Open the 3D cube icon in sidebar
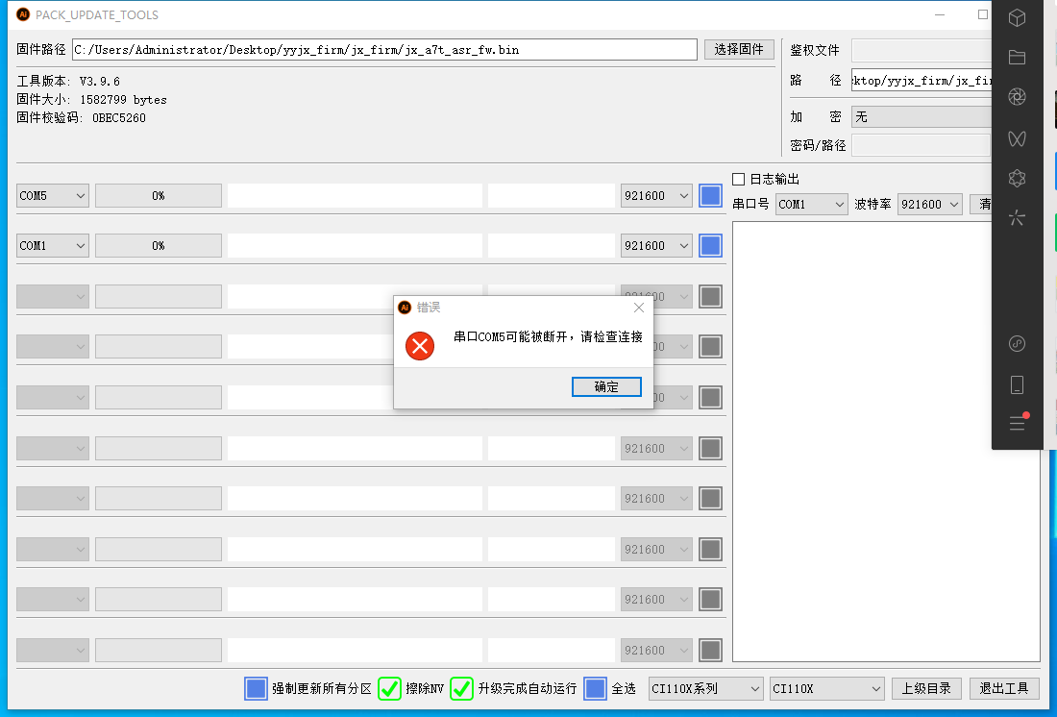Viewport: 1057px width, 717px height. tap(1017, 17)
